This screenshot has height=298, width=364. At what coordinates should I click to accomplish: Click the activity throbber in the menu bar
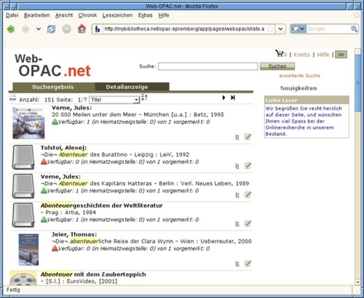coord(356,15)
